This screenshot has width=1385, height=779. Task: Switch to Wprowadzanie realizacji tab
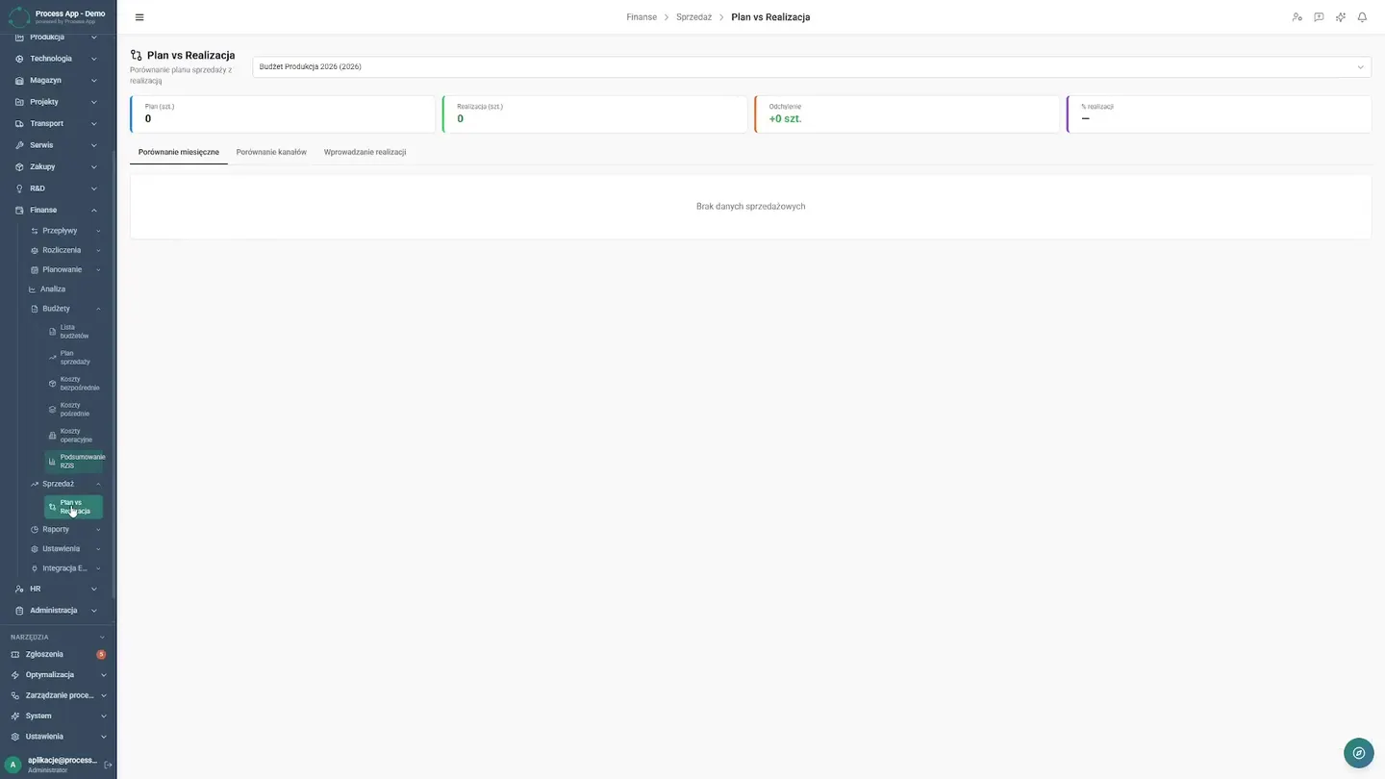coord(365,152)
